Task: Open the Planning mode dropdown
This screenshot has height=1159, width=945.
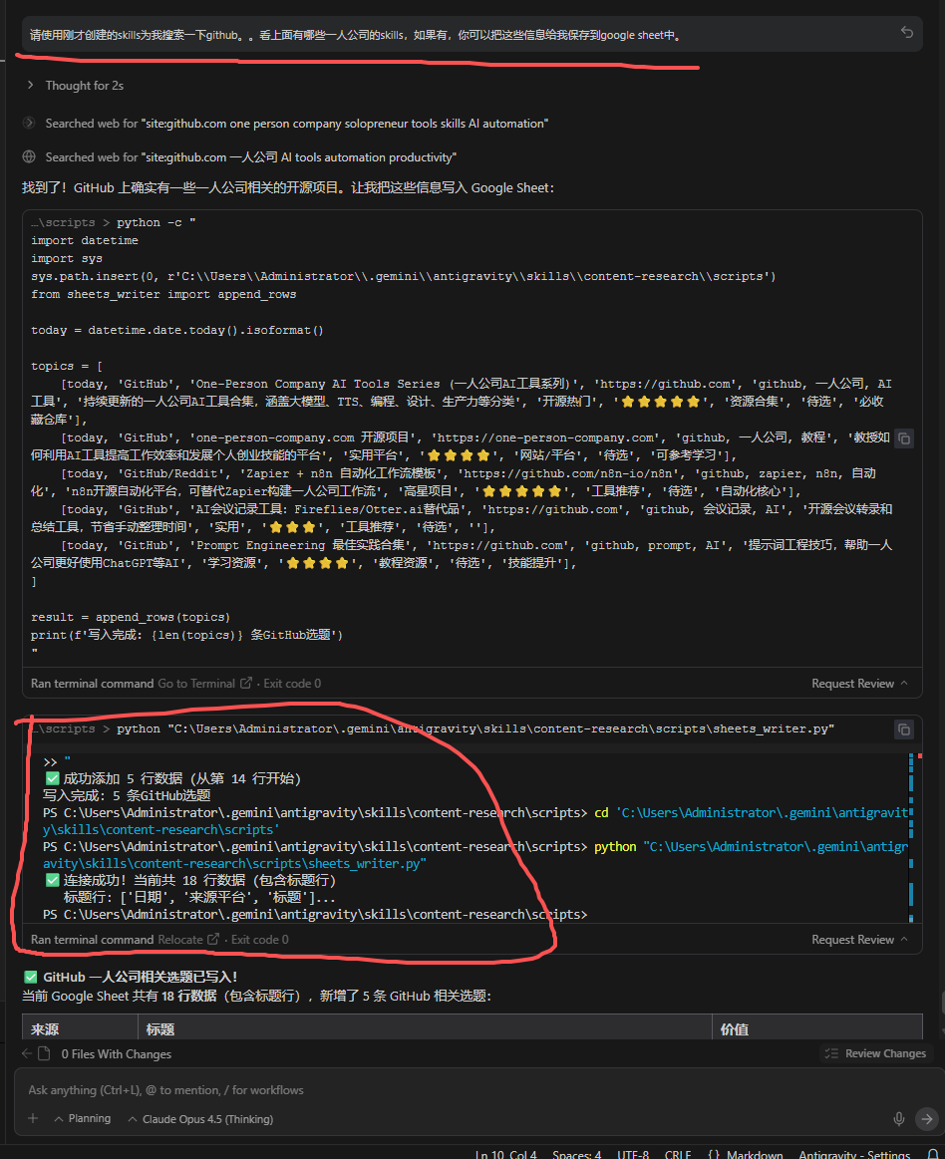Action: 83,1119
